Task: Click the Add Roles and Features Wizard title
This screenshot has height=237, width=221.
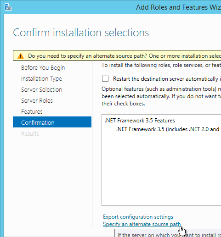Action: 178,7
